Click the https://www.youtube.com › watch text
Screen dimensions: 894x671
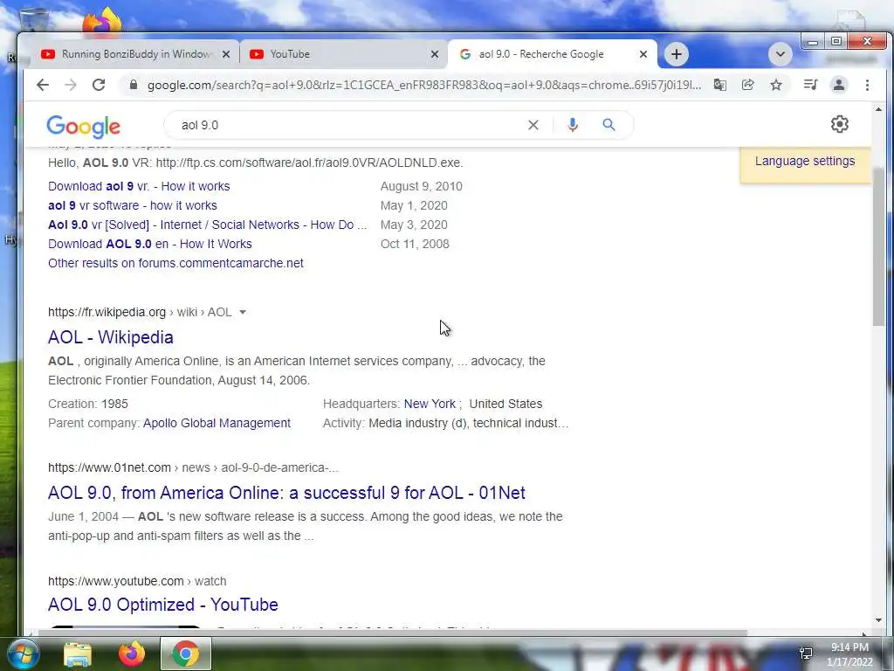coord(137,581)
